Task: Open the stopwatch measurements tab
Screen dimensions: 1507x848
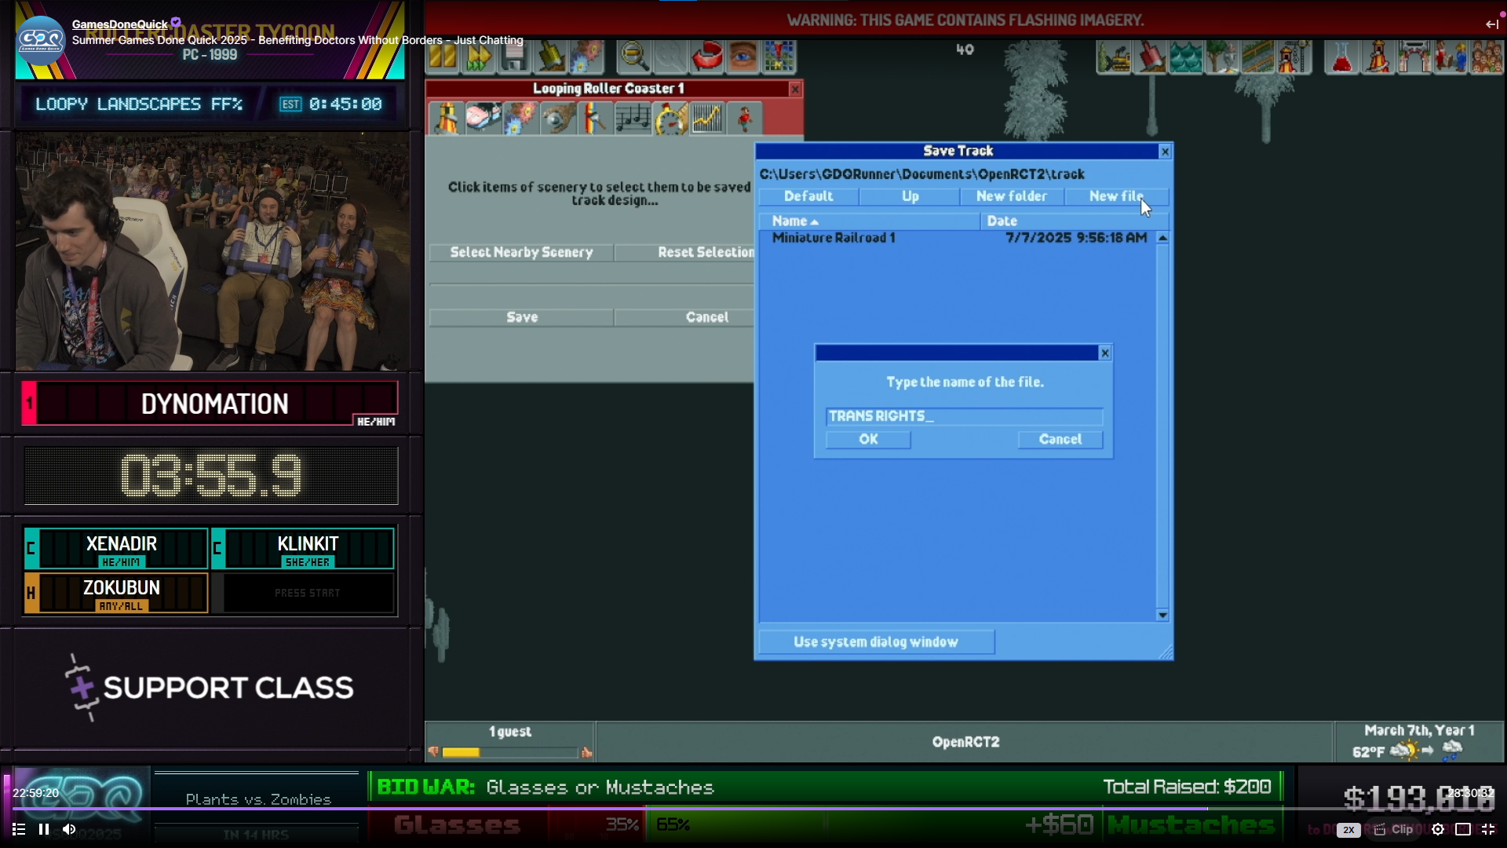Action: click(670, 119)
